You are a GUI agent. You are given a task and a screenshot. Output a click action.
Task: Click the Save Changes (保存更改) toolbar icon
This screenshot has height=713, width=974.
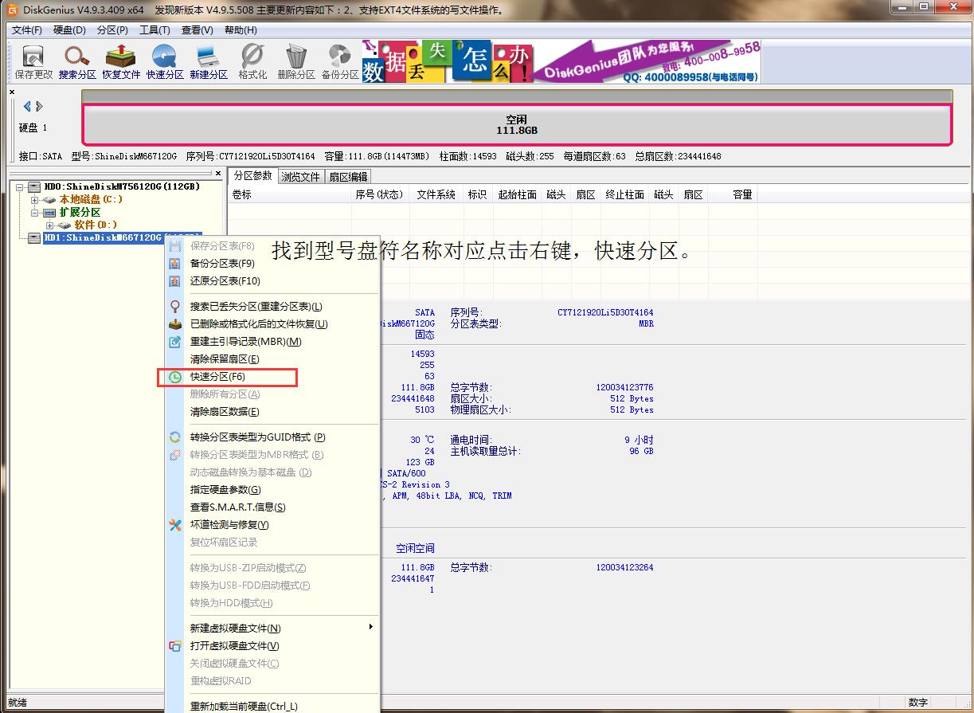click(x=33, y=61)
